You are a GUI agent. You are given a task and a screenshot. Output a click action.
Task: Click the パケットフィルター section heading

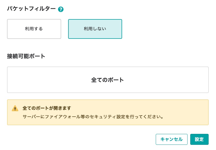(x=31, y=9)
